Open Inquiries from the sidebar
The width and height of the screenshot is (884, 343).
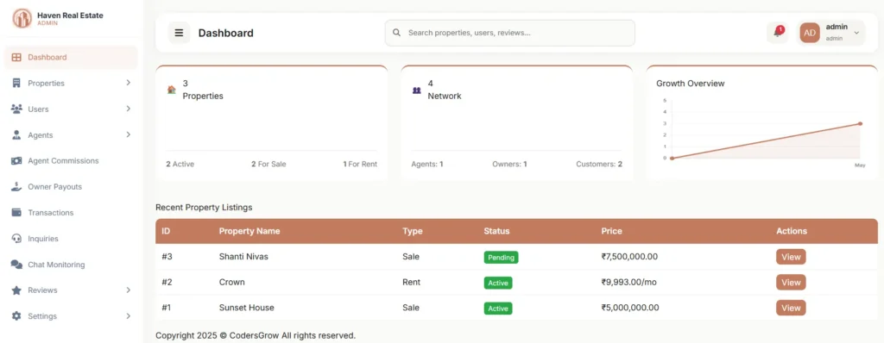click(x=71, y=239)
